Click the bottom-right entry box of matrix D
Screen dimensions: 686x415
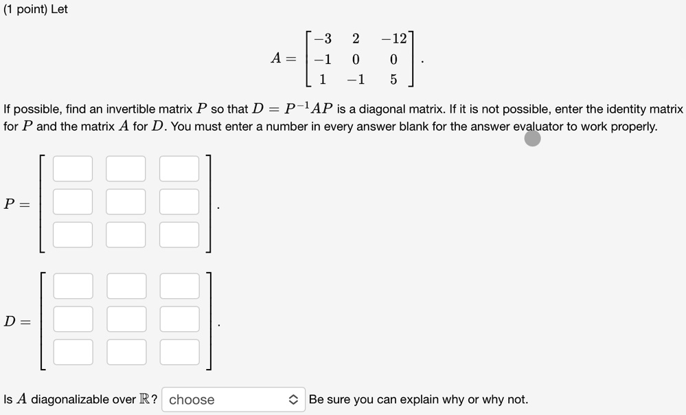(x=179, y=352)
